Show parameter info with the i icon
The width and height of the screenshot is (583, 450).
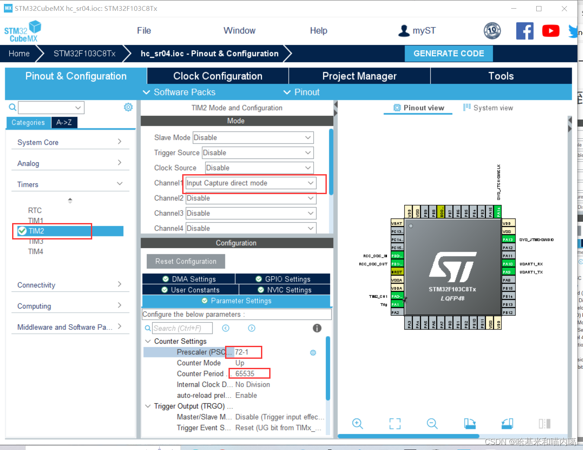pos(317,328)
